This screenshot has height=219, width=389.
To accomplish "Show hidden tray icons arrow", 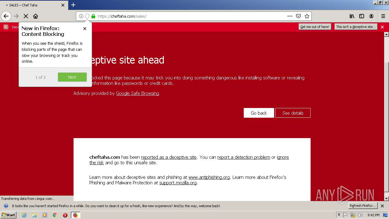I will (339, 215).
